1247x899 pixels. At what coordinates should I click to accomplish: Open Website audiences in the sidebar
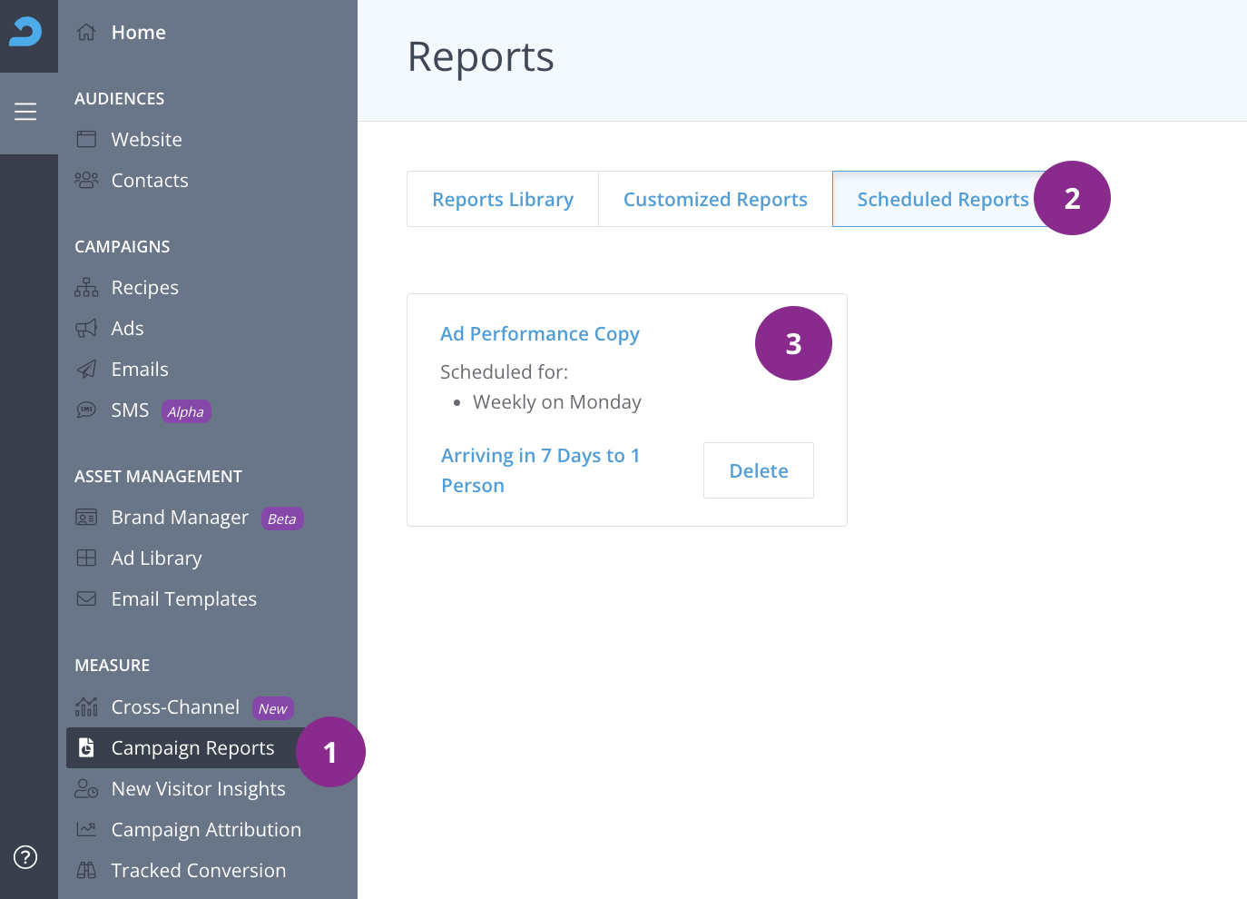tap(147, 139)
